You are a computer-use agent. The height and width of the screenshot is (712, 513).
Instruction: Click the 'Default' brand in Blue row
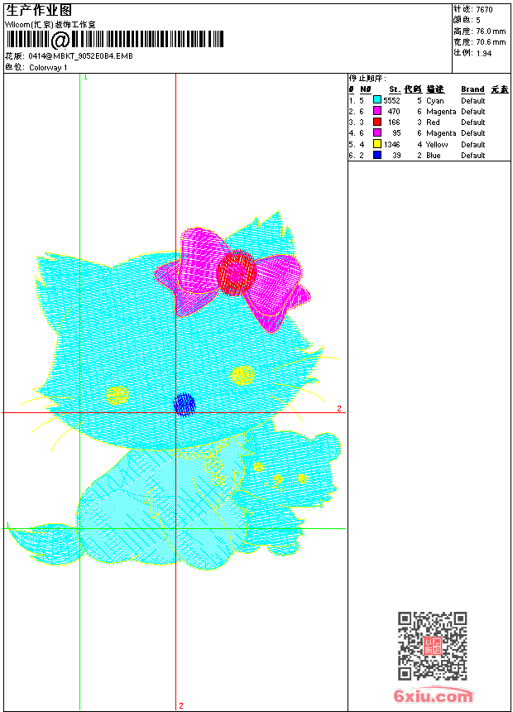(473, 156)
